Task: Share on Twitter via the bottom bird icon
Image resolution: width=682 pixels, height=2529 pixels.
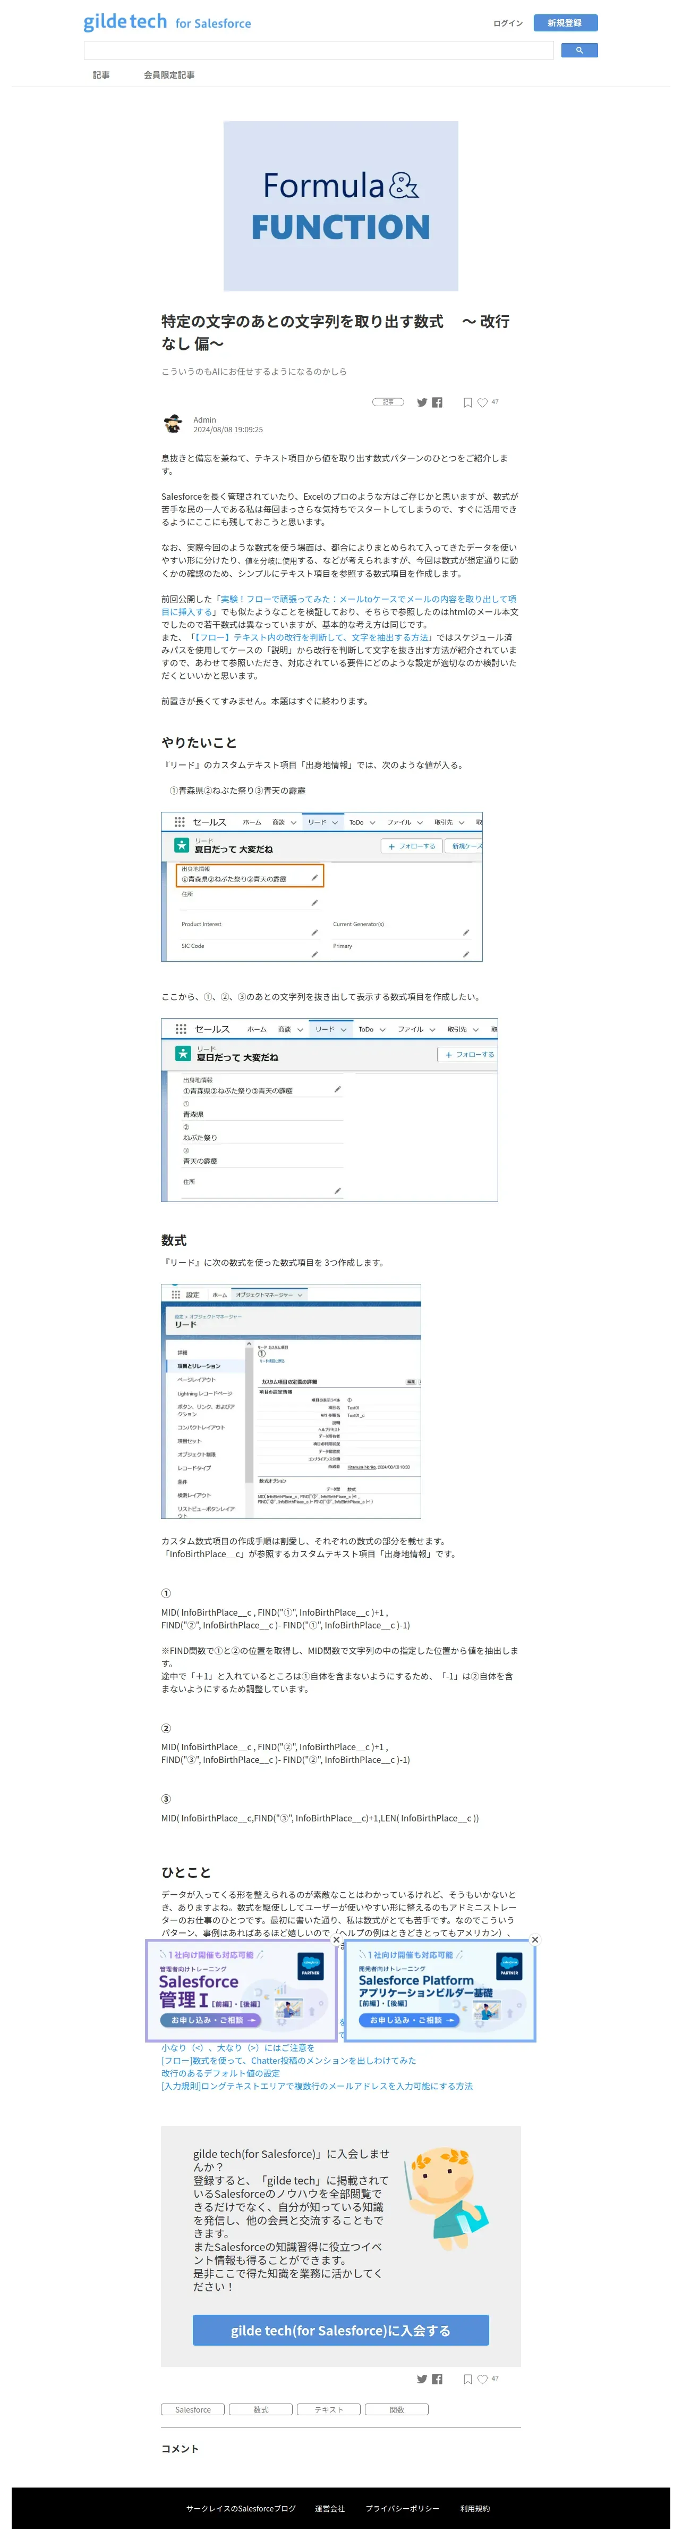Action: (x=422, y=2379)
